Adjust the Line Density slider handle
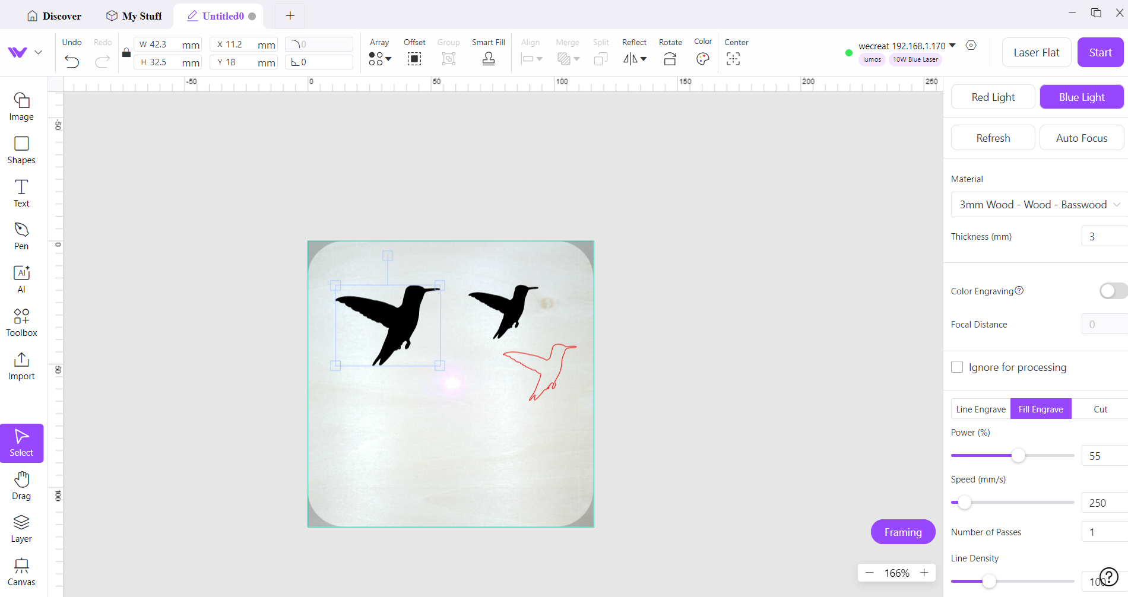 (x=989, y=581)
